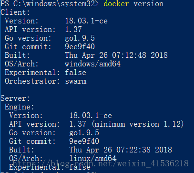
Task: Click the blog.csdn.net watermark URL
Action: coord(101,163)
